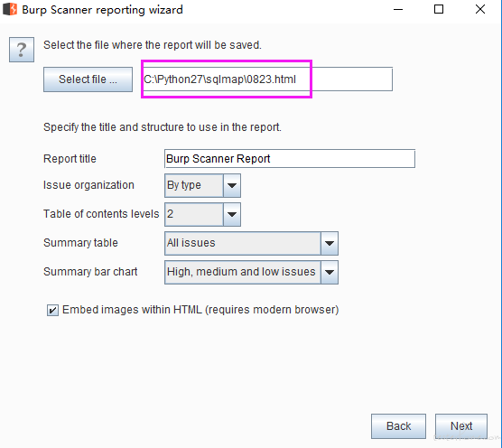This screenshot has width=502, height=448.
Task: Go back to the previous wizard step
Action: tap(398, 426)
